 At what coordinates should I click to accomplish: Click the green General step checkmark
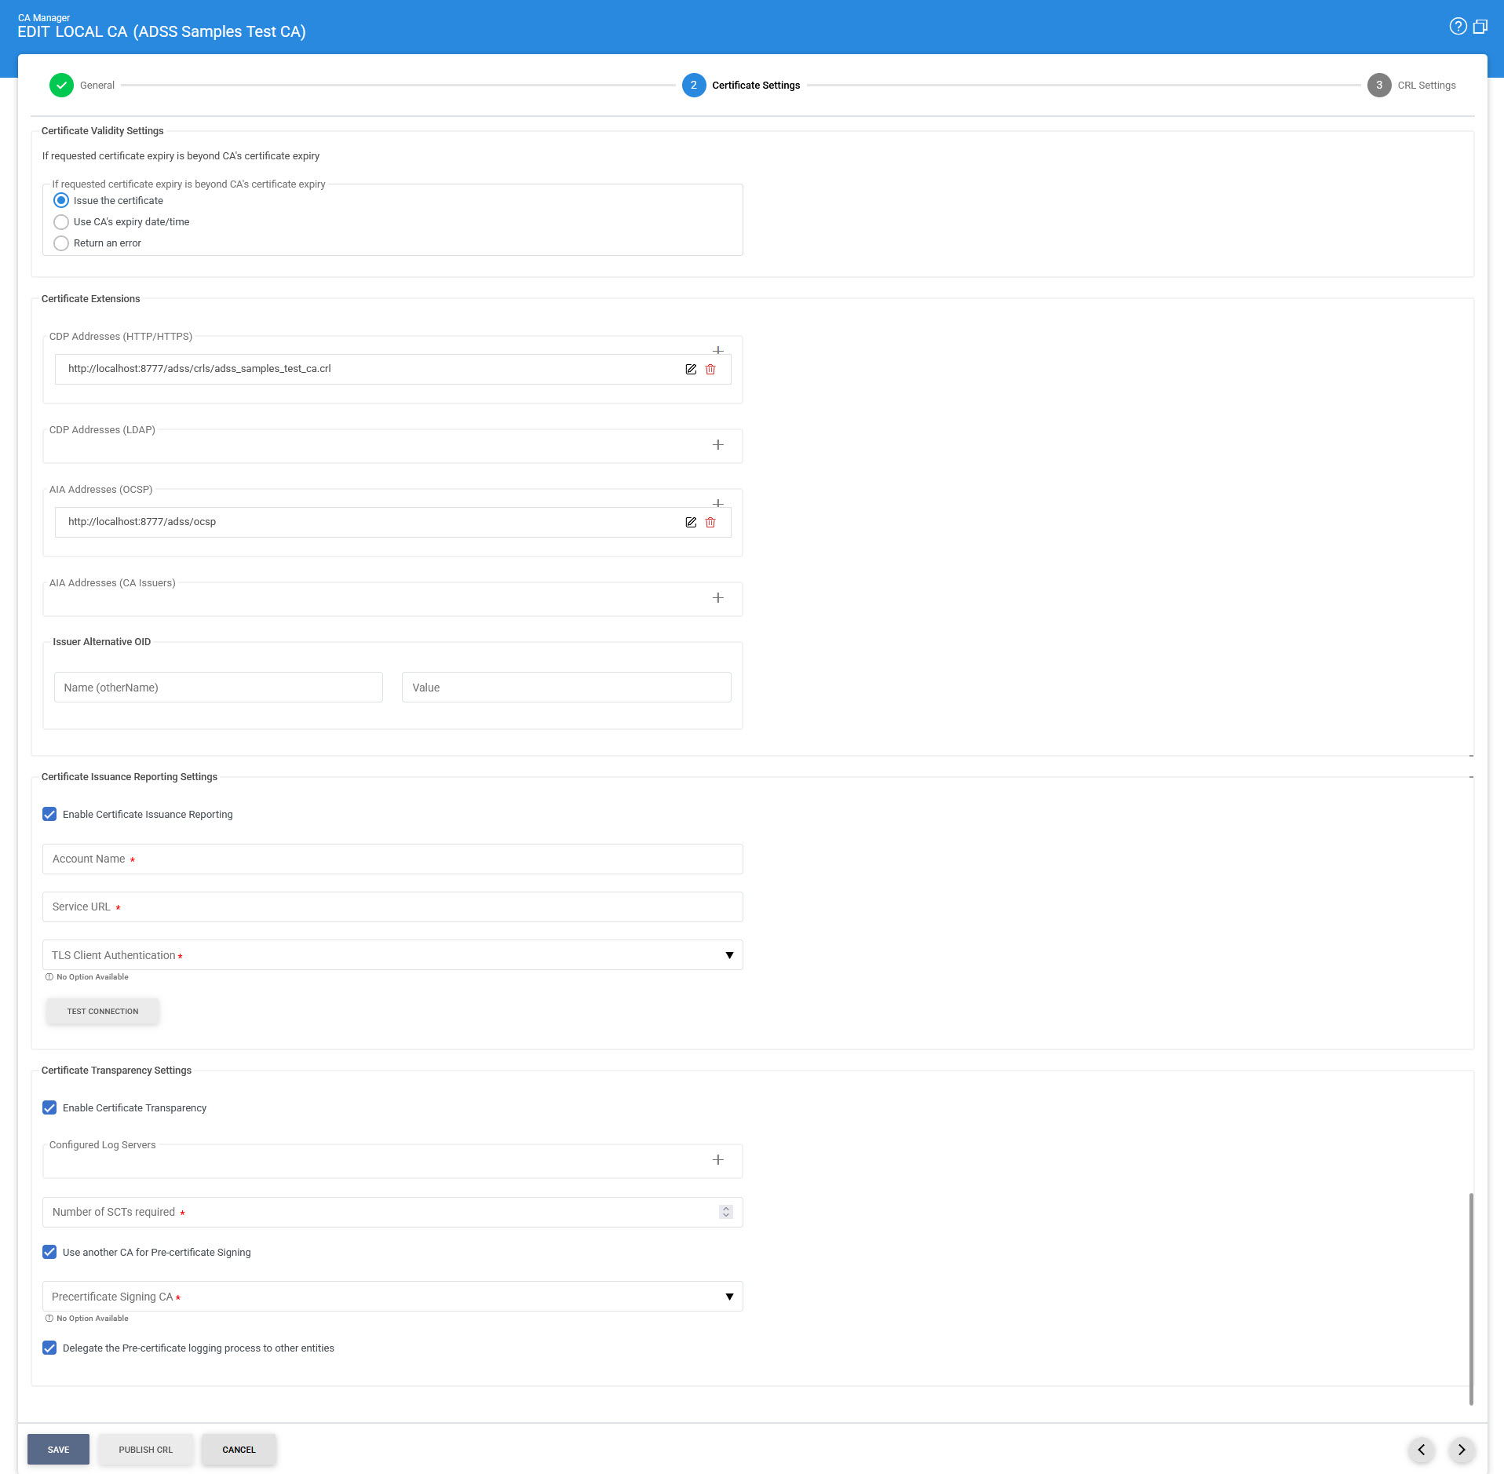61,85
